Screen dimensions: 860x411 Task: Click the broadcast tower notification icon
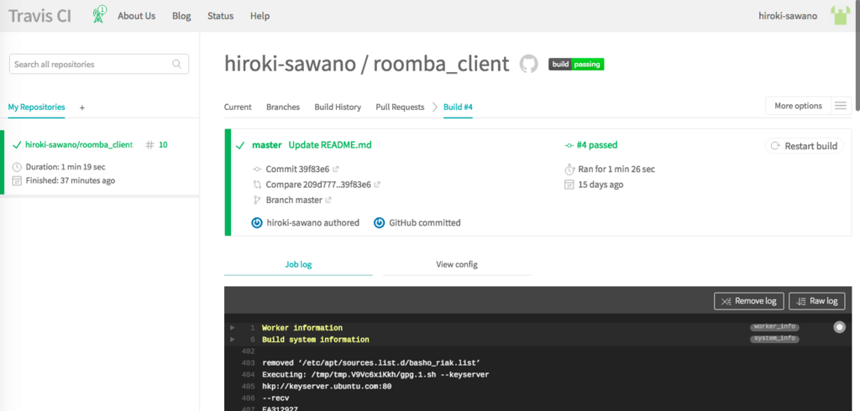pyautogui.click(x=99, y=15)
